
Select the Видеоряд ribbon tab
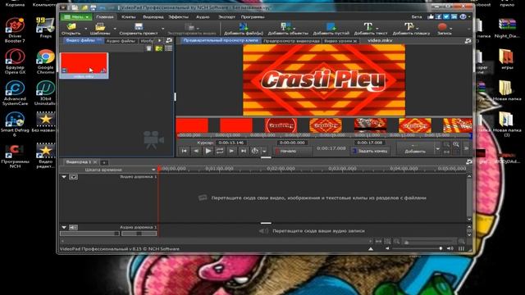pyautogui.click(x=153, y=16)
